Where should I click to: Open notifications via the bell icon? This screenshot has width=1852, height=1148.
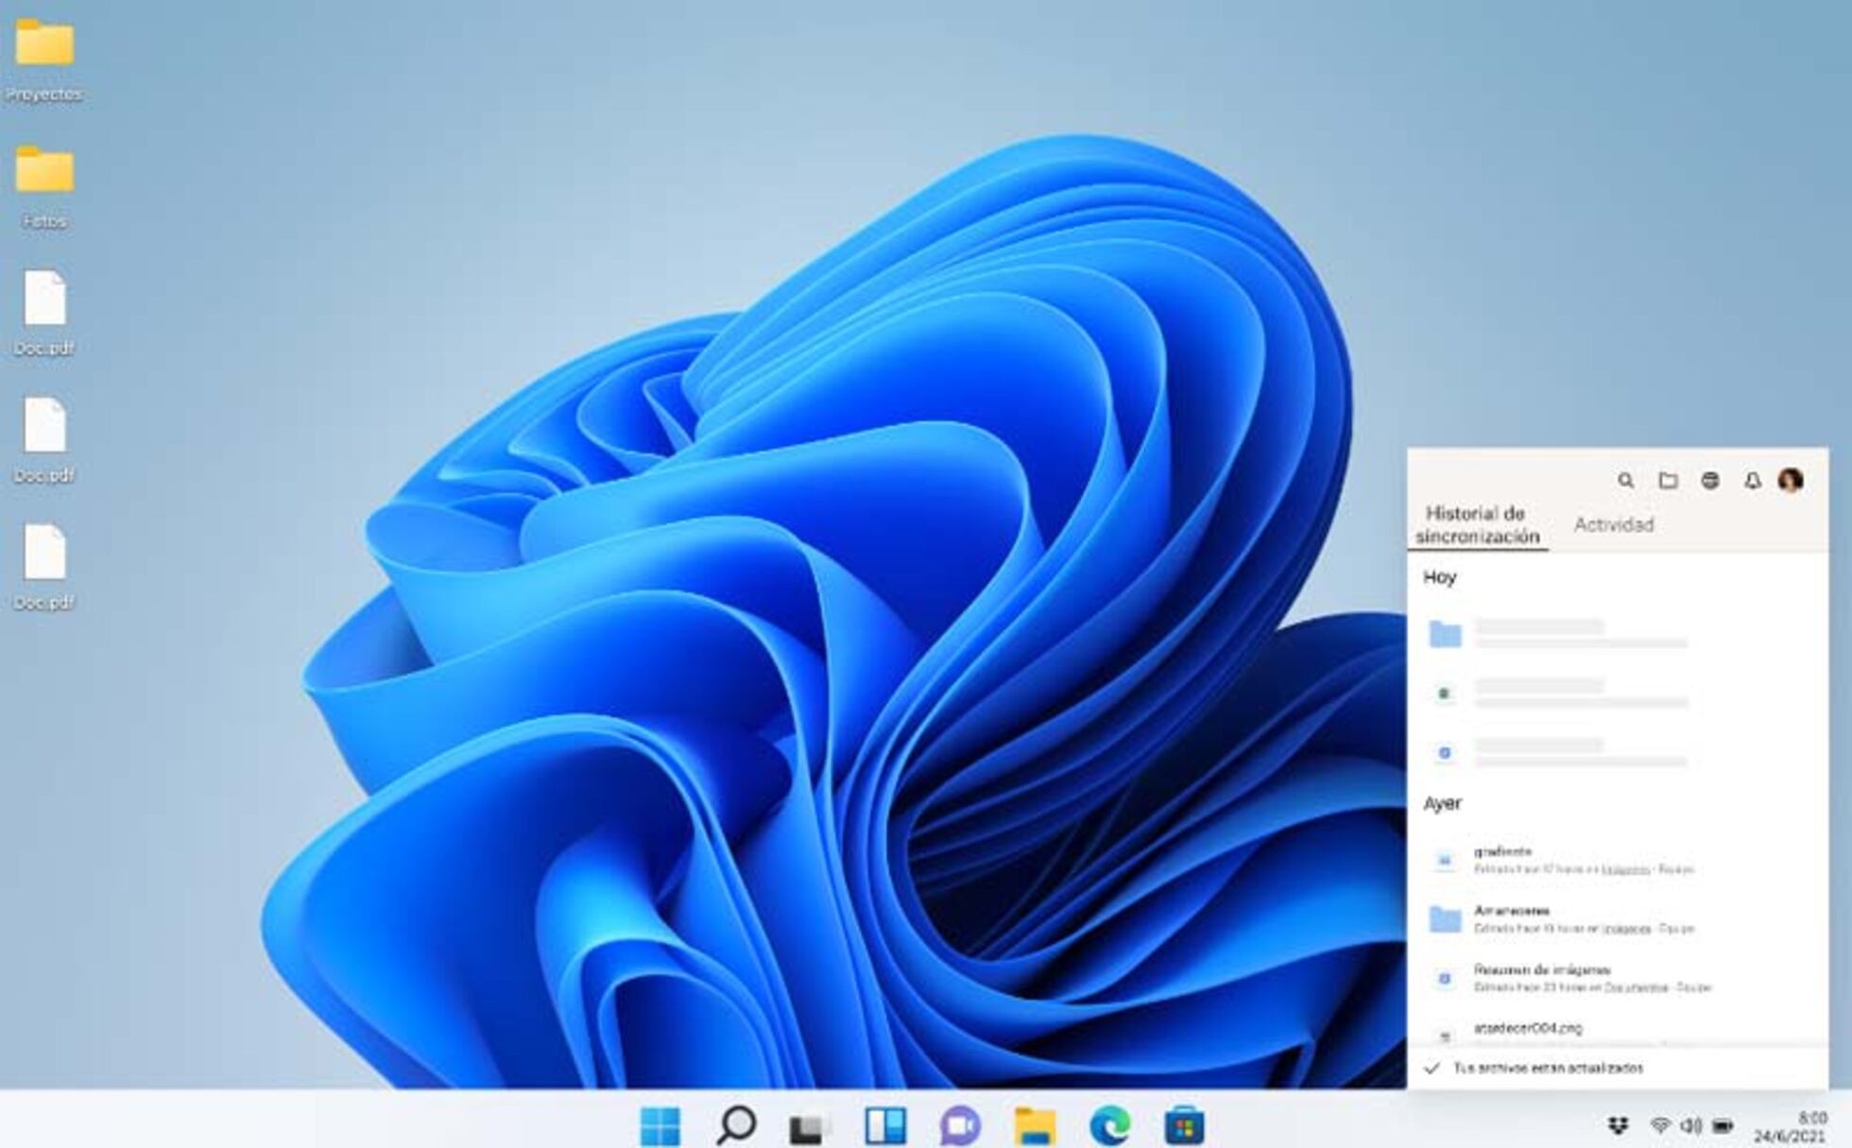pos(1752,480)
